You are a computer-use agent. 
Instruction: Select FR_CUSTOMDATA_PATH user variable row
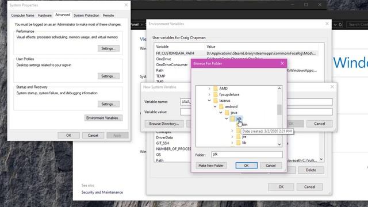tap(236, 53)
